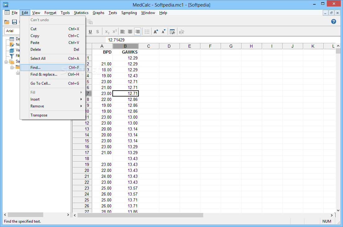
Task: Select the Data table icon in tree
Action: point(12,39)
